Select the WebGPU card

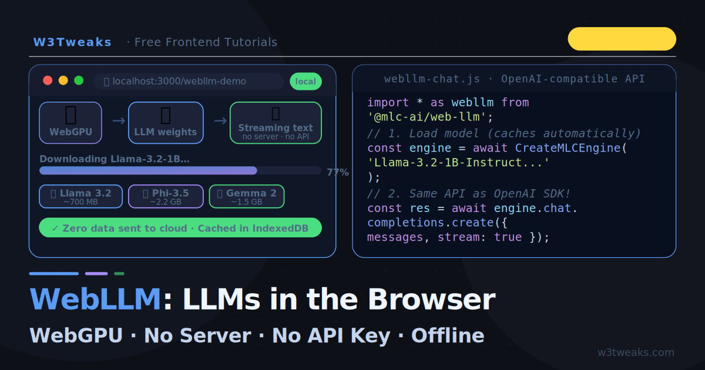(70, 123)
